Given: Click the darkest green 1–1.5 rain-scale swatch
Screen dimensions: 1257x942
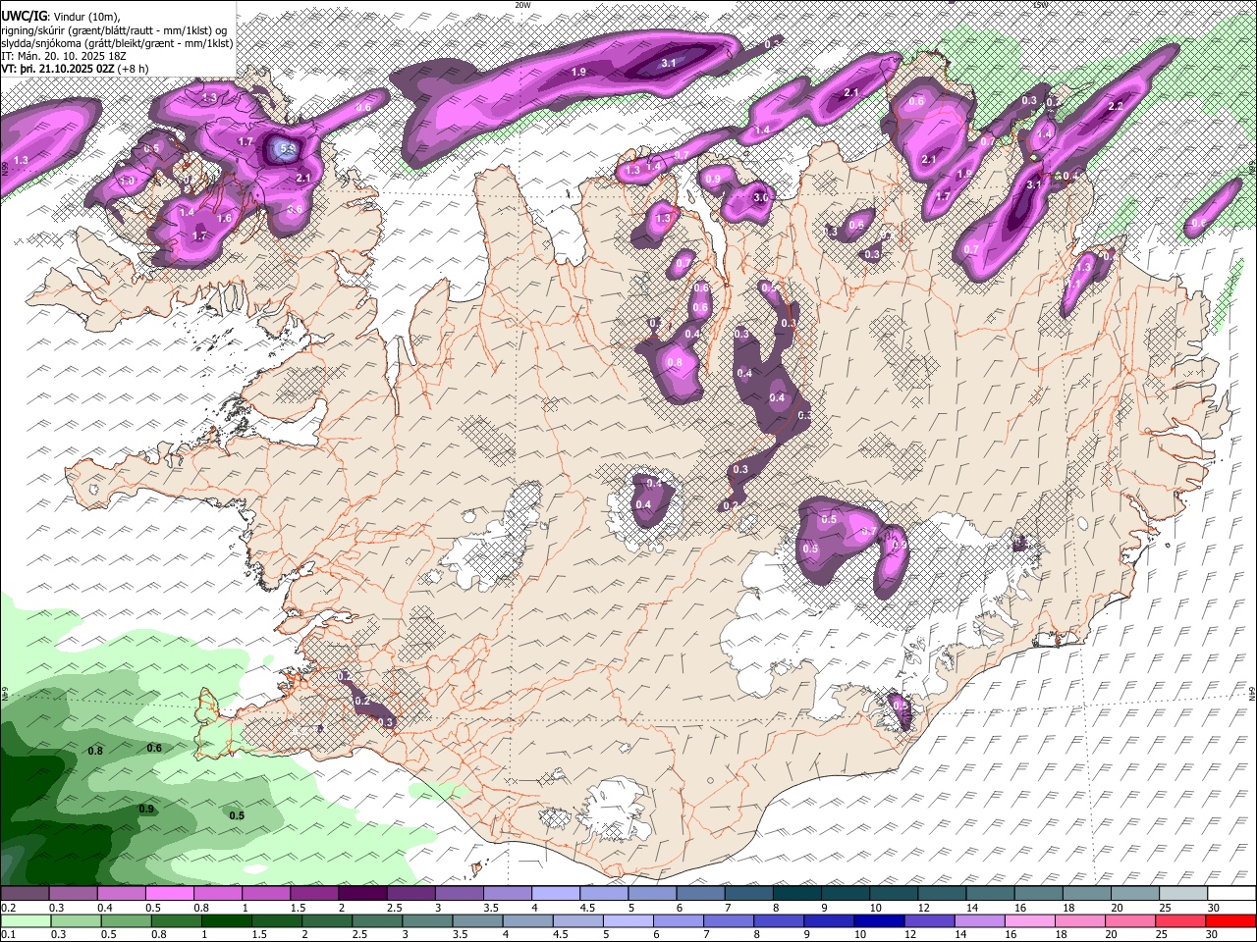Looking at the screenshot, I should click(227, 920).
